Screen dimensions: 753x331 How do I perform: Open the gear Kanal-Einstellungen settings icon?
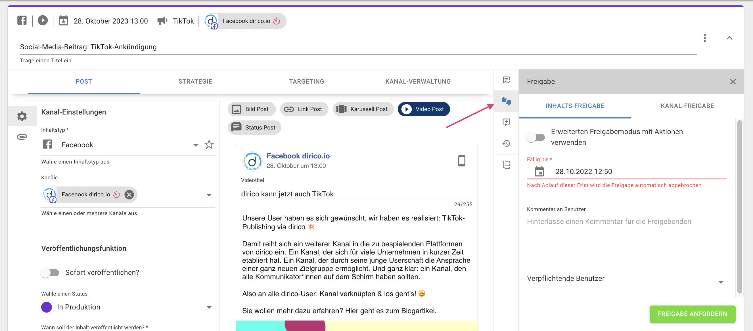point(22,116)
